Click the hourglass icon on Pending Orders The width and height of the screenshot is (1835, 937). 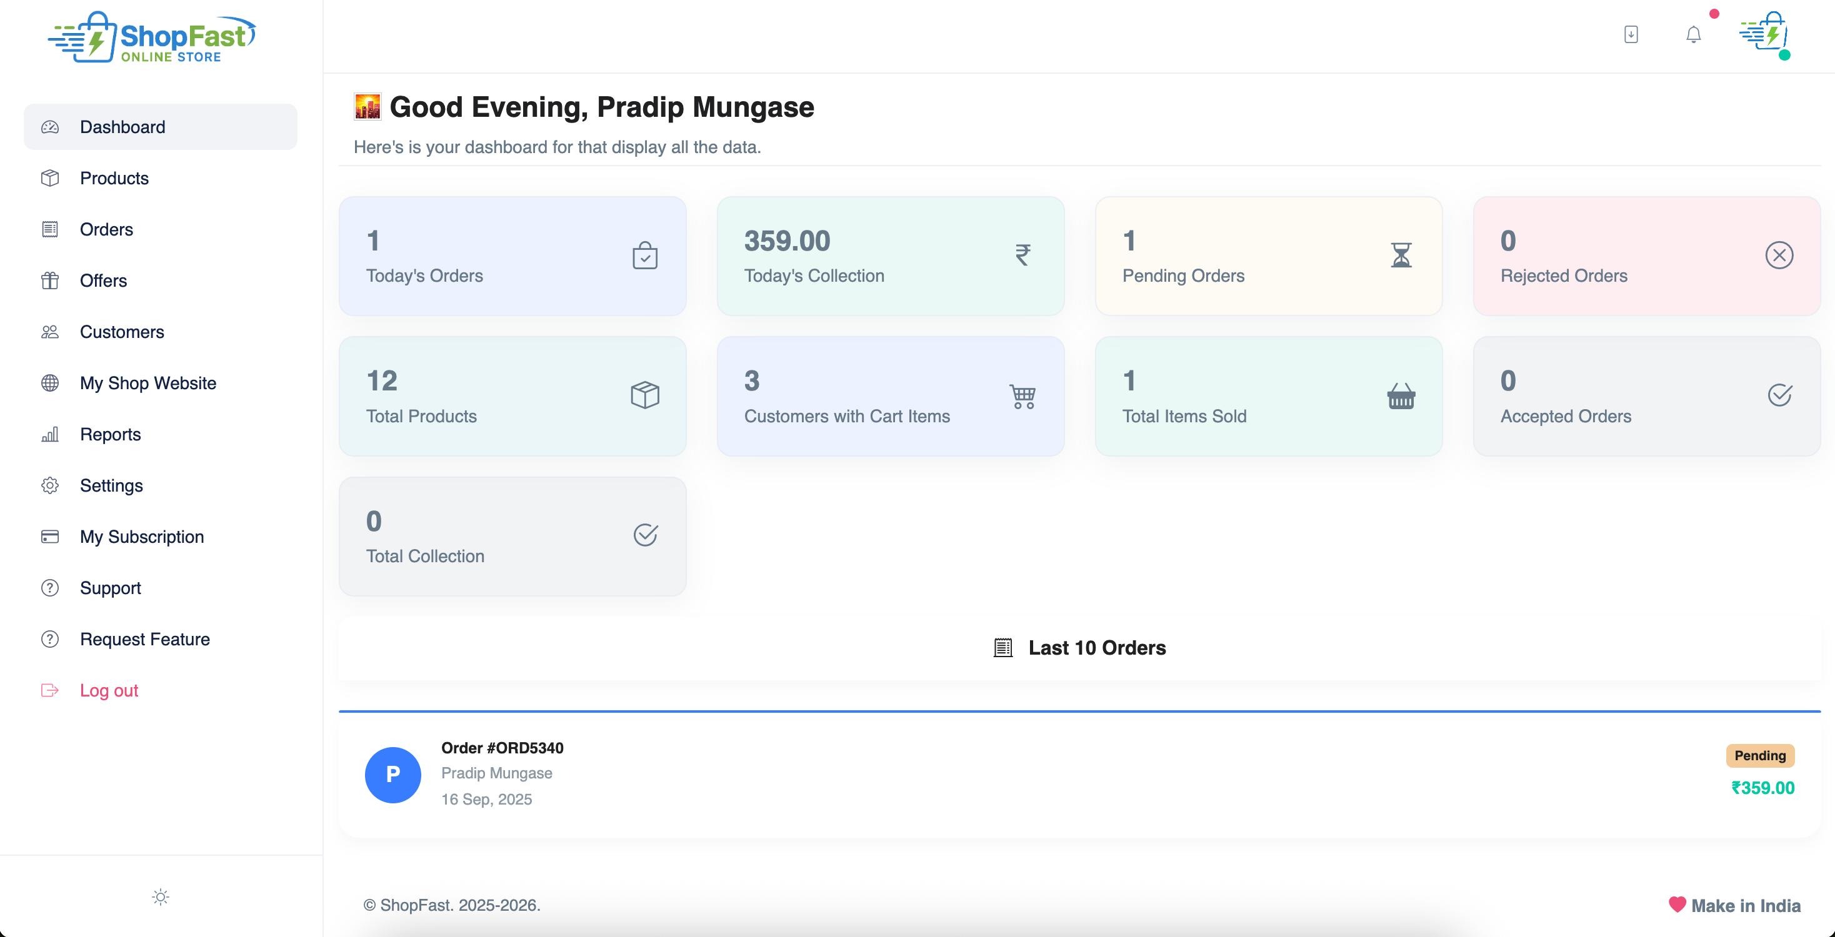point(1401,255)
